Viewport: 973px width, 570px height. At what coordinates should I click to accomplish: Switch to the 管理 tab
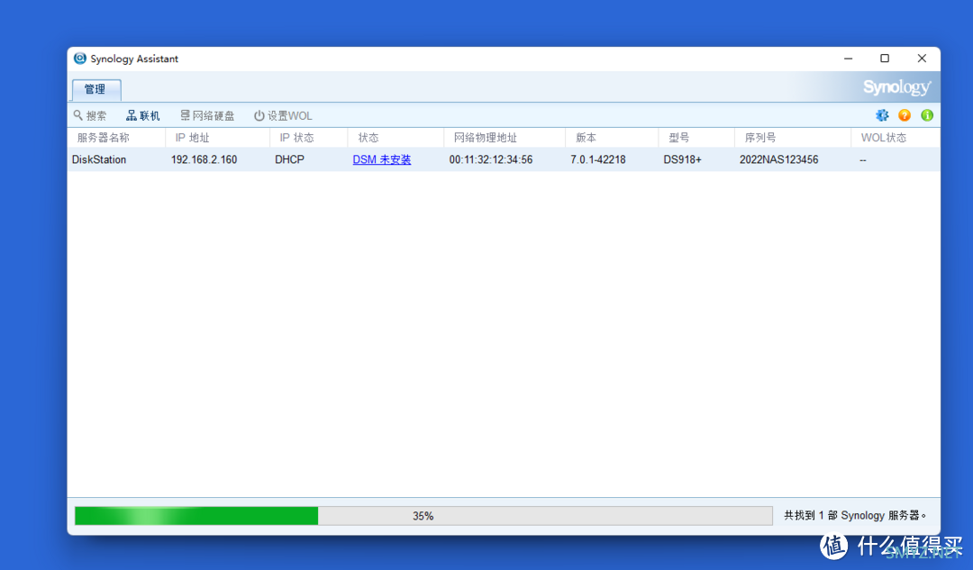[x=95, y=89]
